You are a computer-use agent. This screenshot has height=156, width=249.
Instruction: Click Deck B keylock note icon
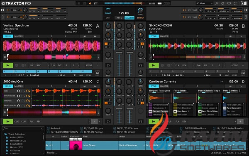point(244,57)
